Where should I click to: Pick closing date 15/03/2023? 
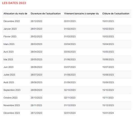point(108,37)
